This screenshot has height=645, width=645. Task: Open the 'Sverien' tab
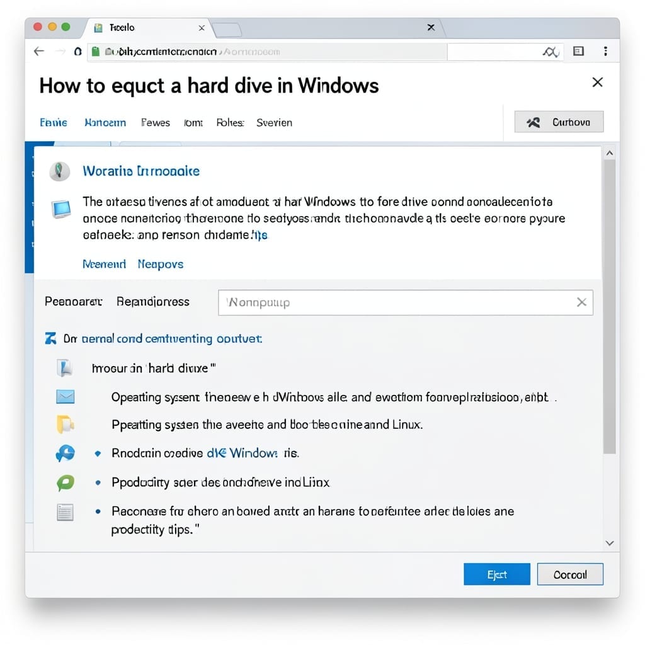point(275,123)
